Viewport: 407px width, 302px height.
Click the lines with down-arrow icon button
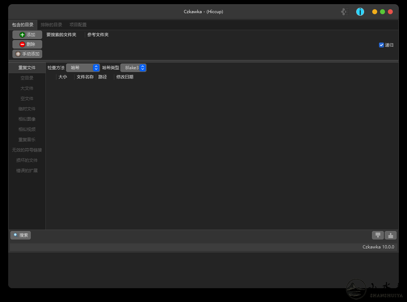coord(378,235)
